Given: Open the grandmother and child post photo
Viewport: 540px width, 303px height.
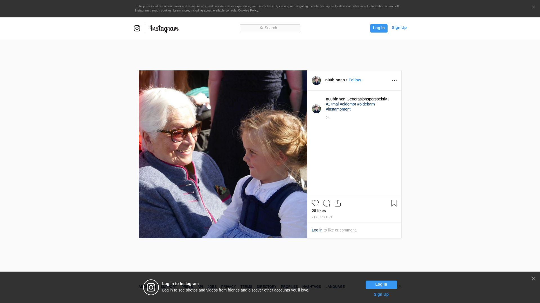Looking at the screenshot, I should tap(223, 154).
